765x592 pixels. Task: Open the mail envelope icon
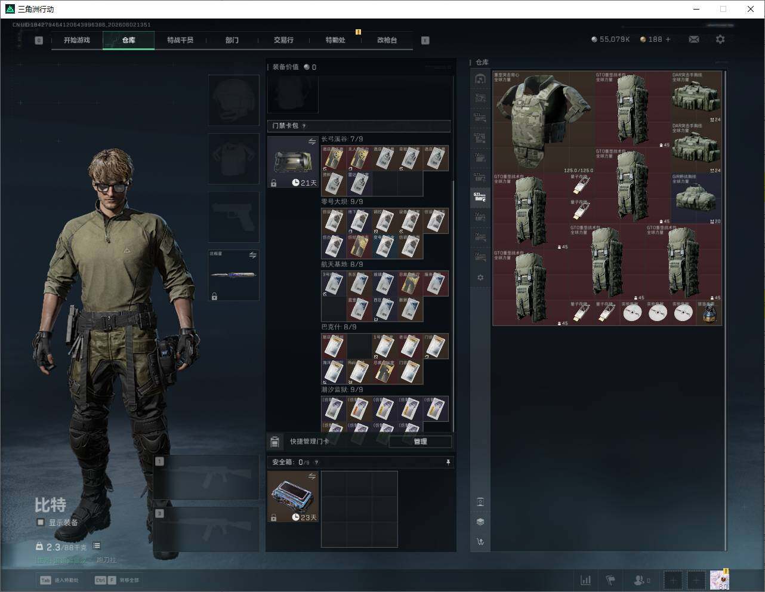[694, 39]
